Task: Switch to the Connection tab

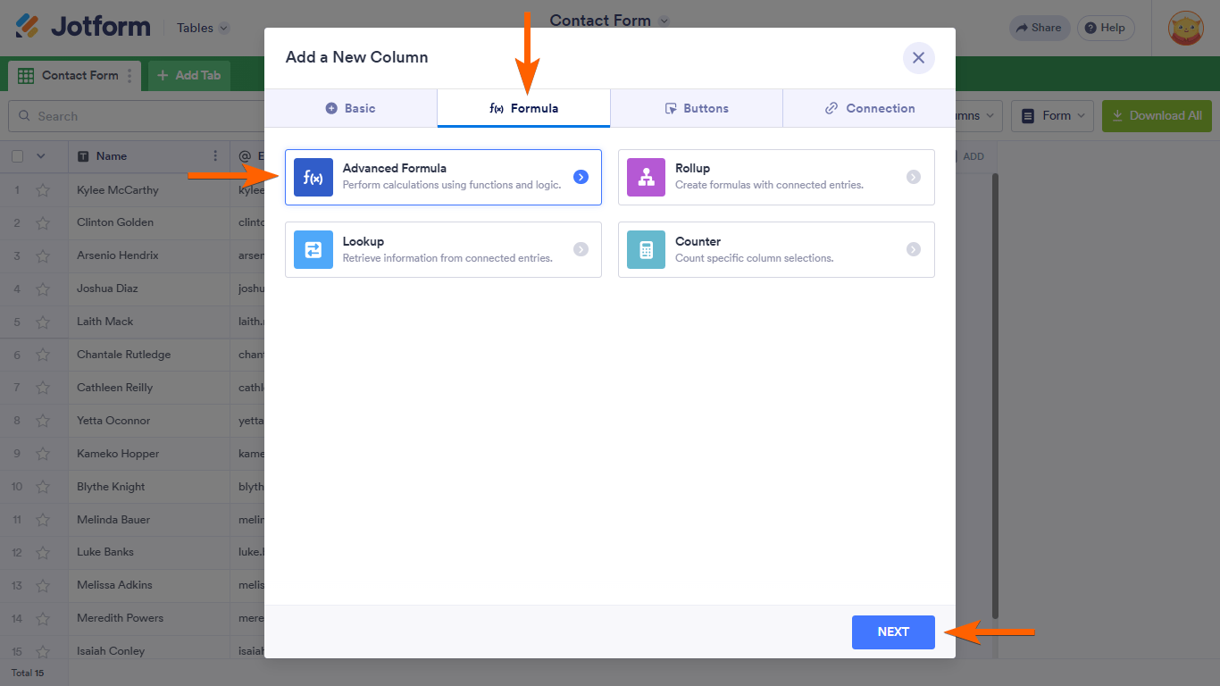Action: [x=869, y=108]
